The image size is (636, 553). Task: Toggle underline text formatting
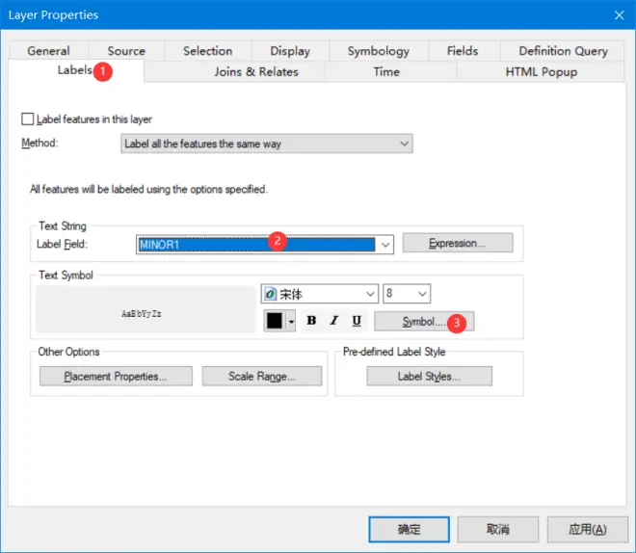(357, 321)
